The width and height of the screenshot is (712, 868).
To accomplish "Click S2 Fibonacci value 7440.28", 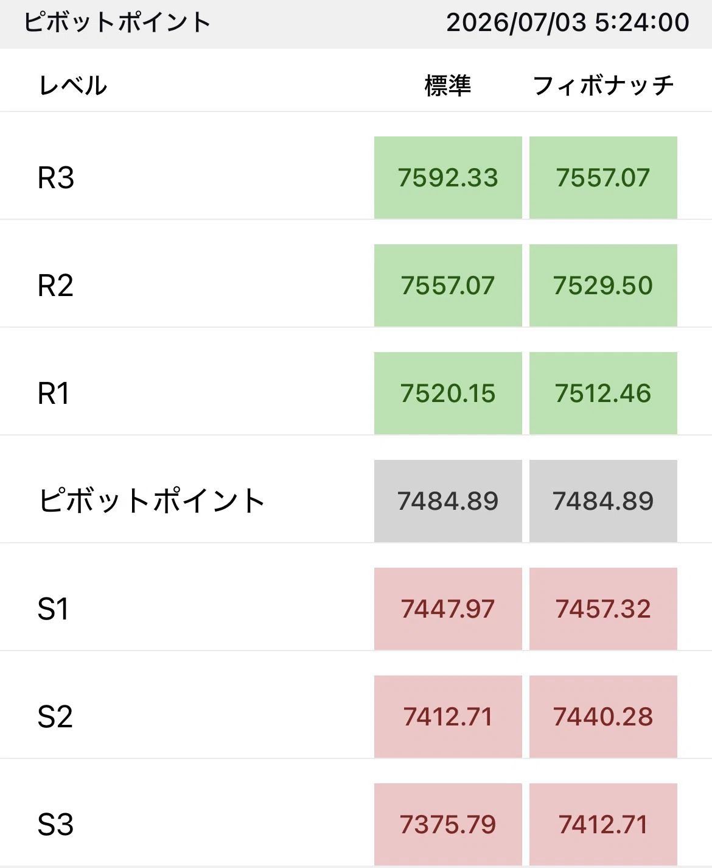I will pyautogui.click(x=603, y=716).
